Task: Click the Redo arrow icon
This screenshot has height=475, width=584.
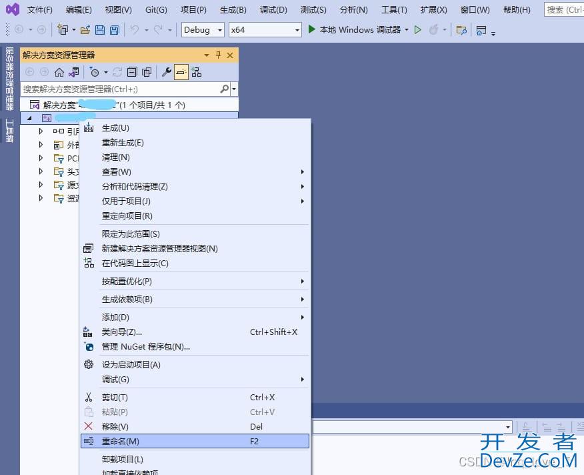Action: click(158, 29)
